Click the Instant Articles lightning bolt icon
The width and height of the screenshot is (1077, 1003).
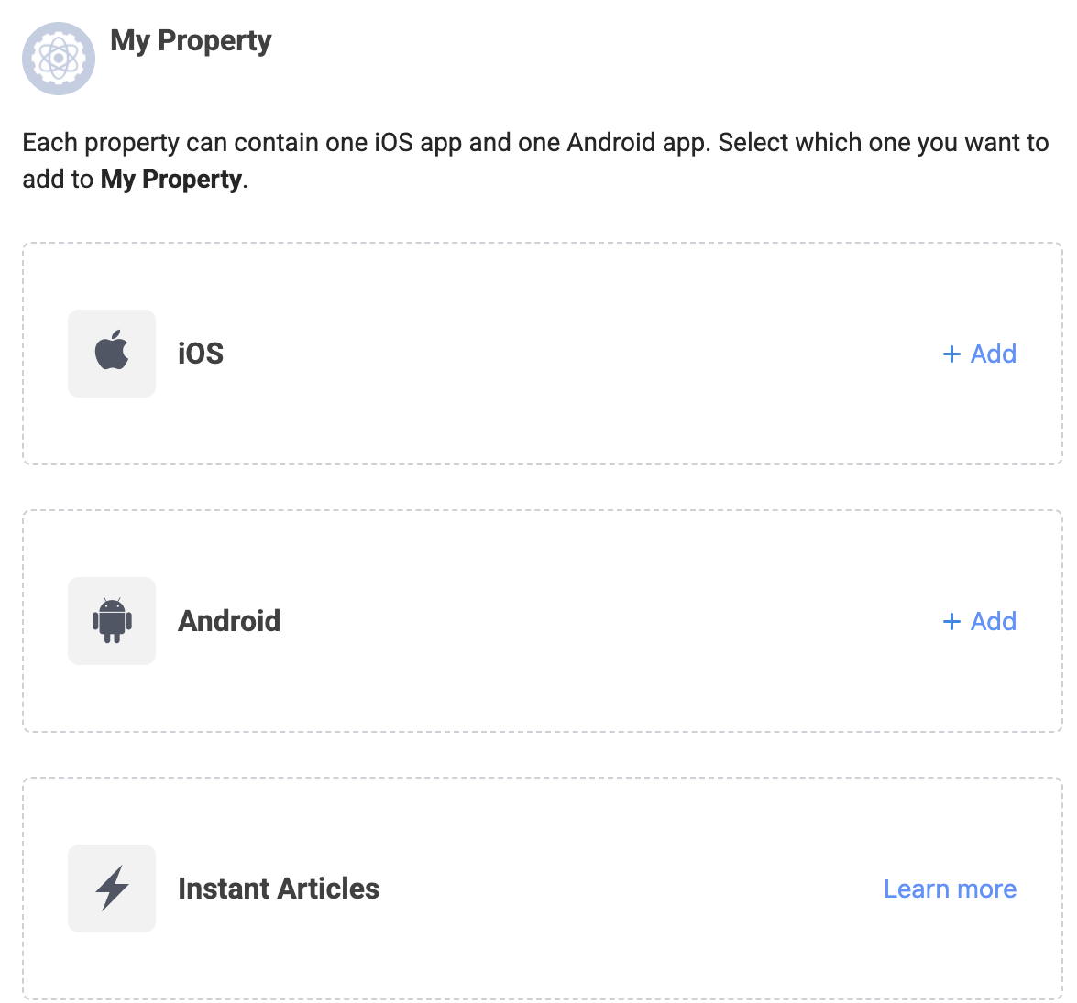pyautogui.click(x=112, y=888)
